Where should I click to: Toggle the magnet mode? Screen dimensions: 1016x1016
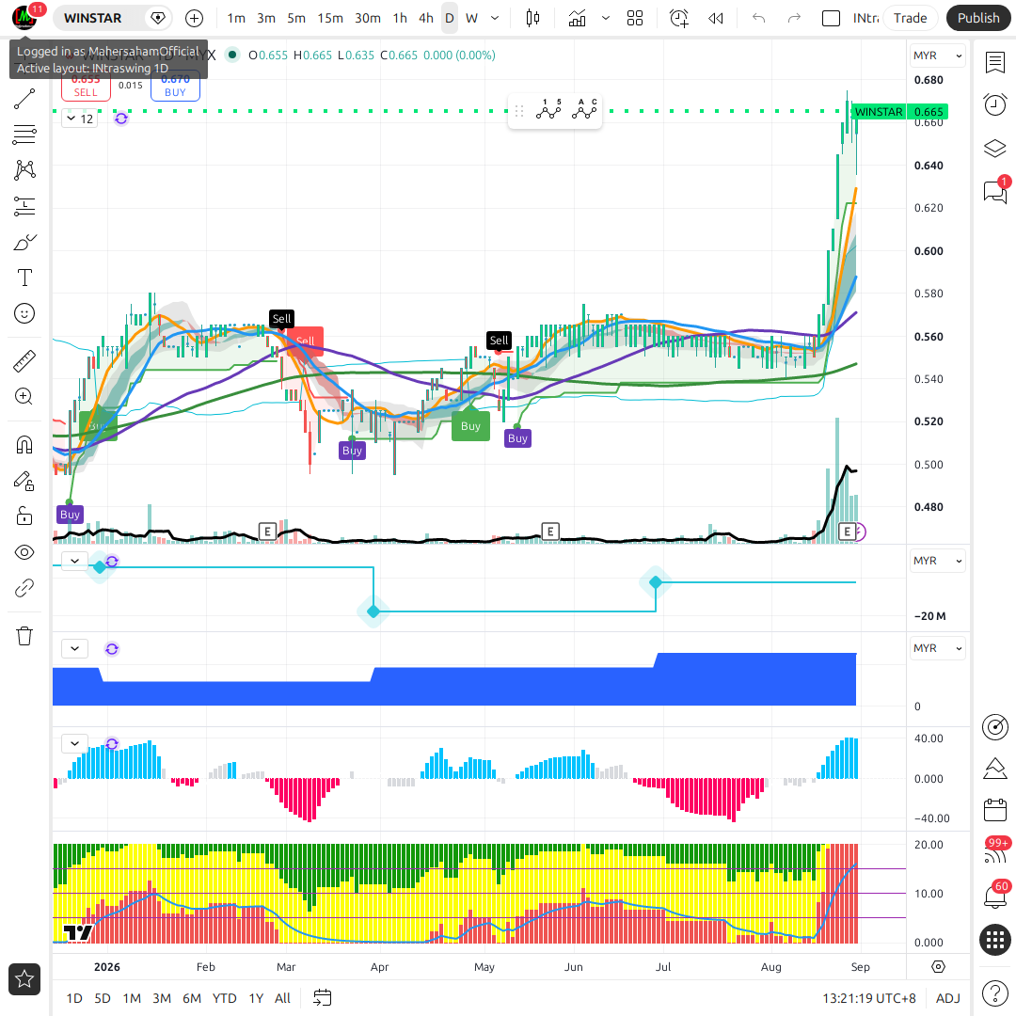point(24,445)
